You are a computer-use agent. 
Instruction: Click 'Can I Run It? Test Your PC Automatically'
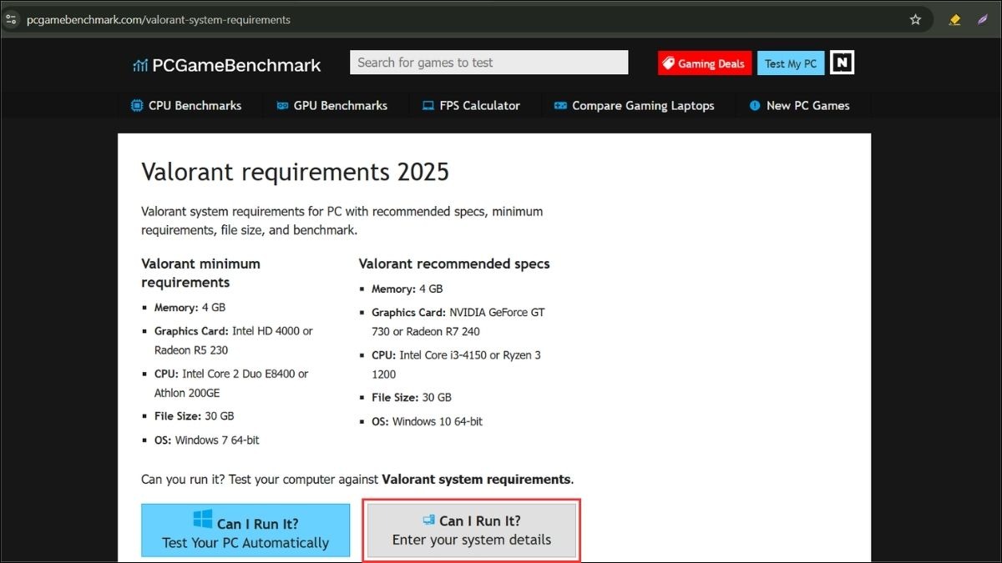(245, 531)
